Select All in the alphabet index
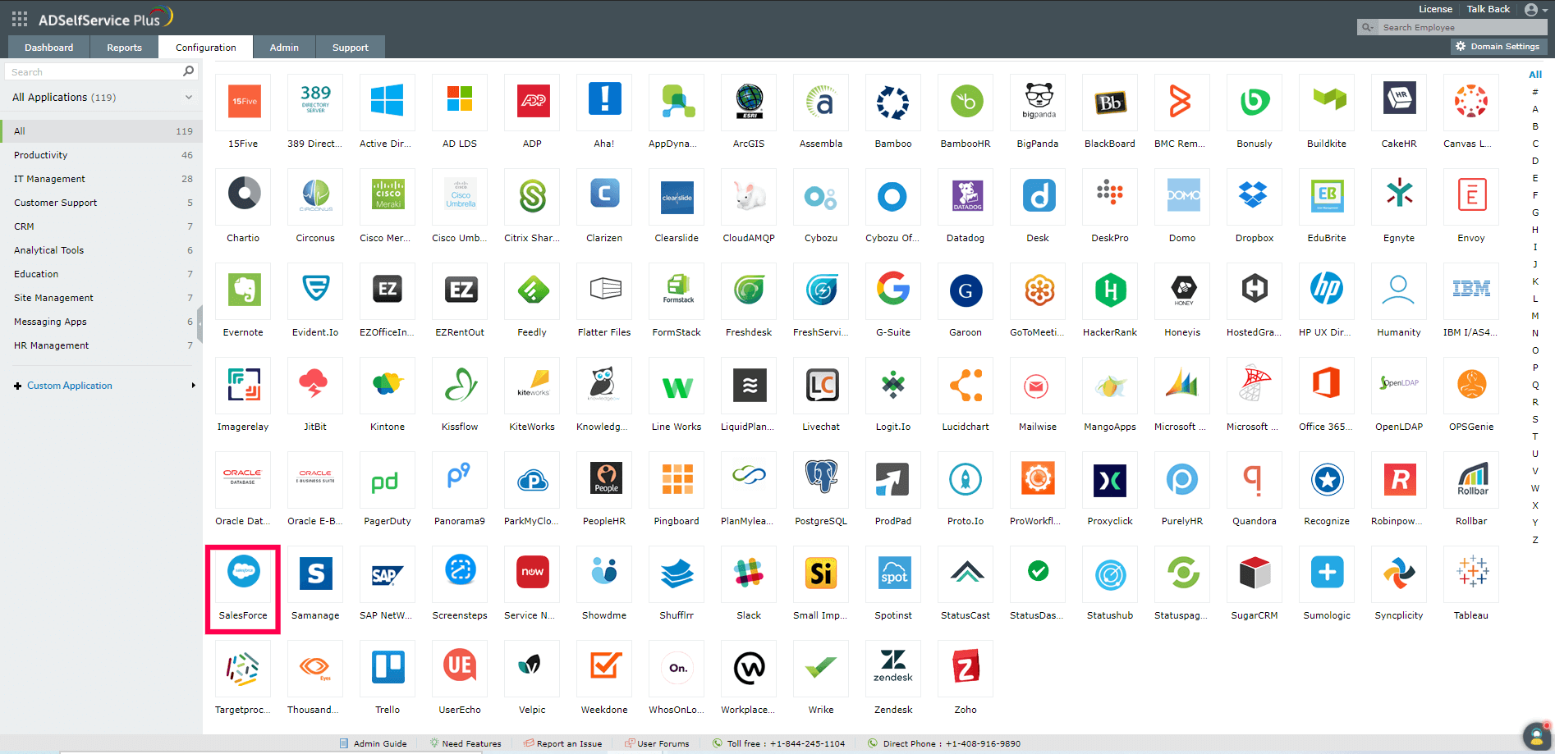Image resolution: width=1555 pixels, height=754 pixels. point(1535,75)
